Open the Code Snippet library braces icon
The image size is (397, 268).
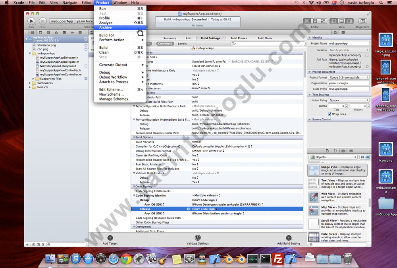335,151
